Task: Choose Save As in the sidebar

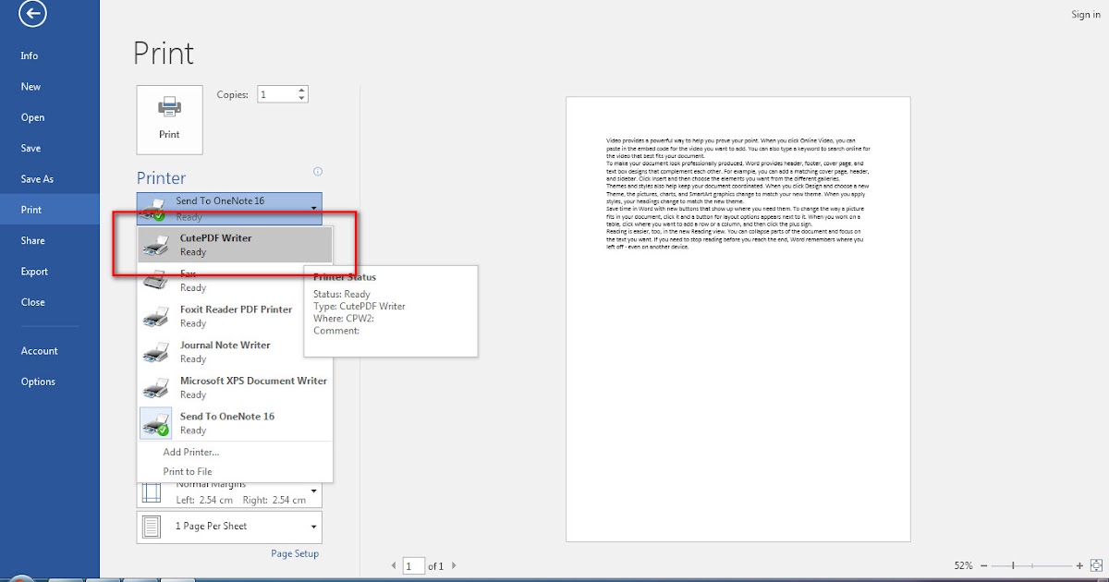Action: point(37,179)
